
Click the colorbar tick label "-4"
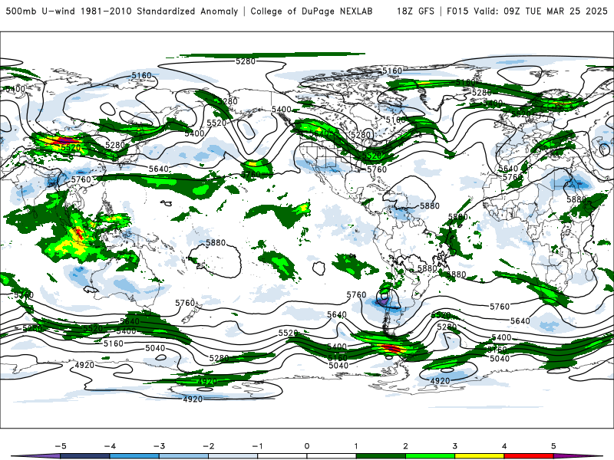pos(110,446)
